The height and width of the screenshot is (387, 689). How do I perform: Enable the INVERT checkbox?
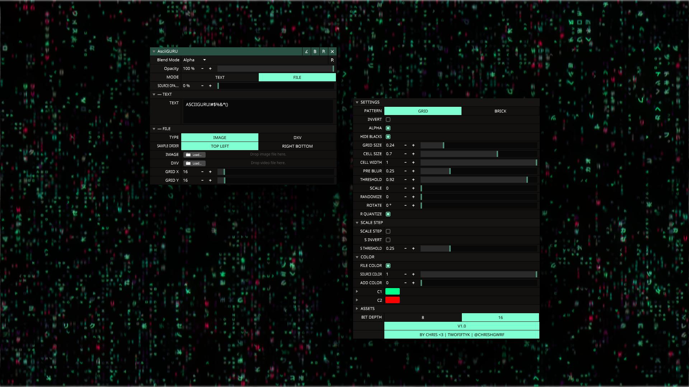(388, 120)
